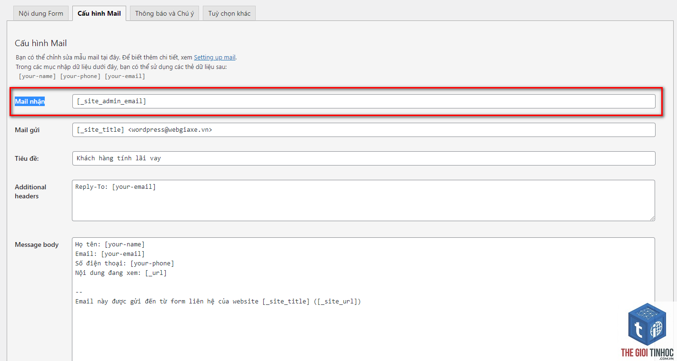
Task: Open the Tuỳ chọn khác tab
Action: coord(229,13)
